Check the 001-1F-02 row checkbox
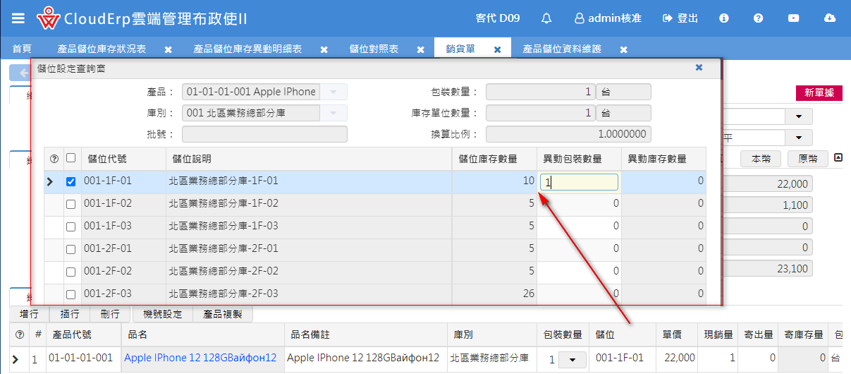Viewport: 851px width, 374px height. point(71,204)
